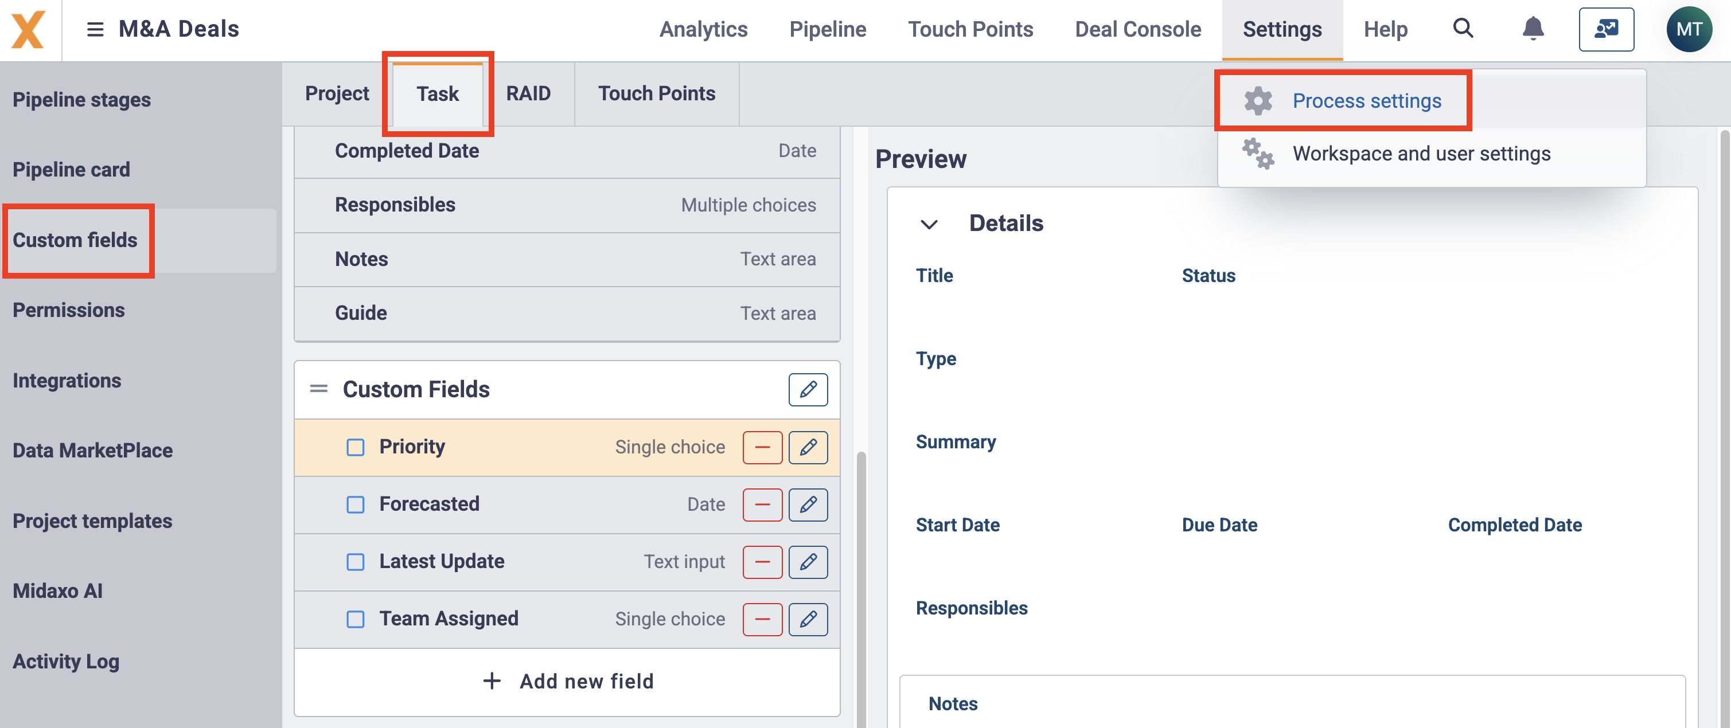Switch to the Task tab

tap(438, 93)
